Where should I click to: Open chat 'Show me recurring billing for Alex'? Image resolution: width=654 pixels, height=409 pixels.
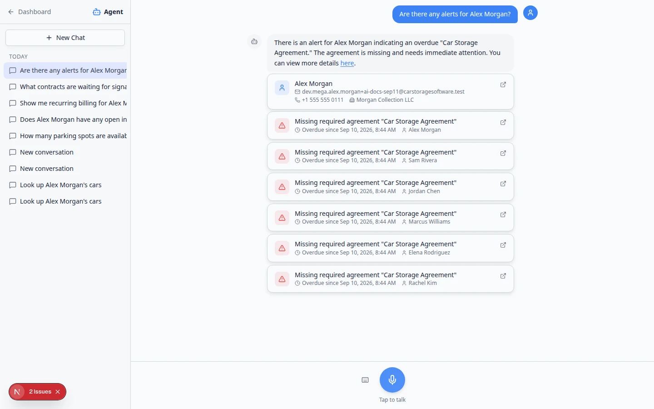65,103
